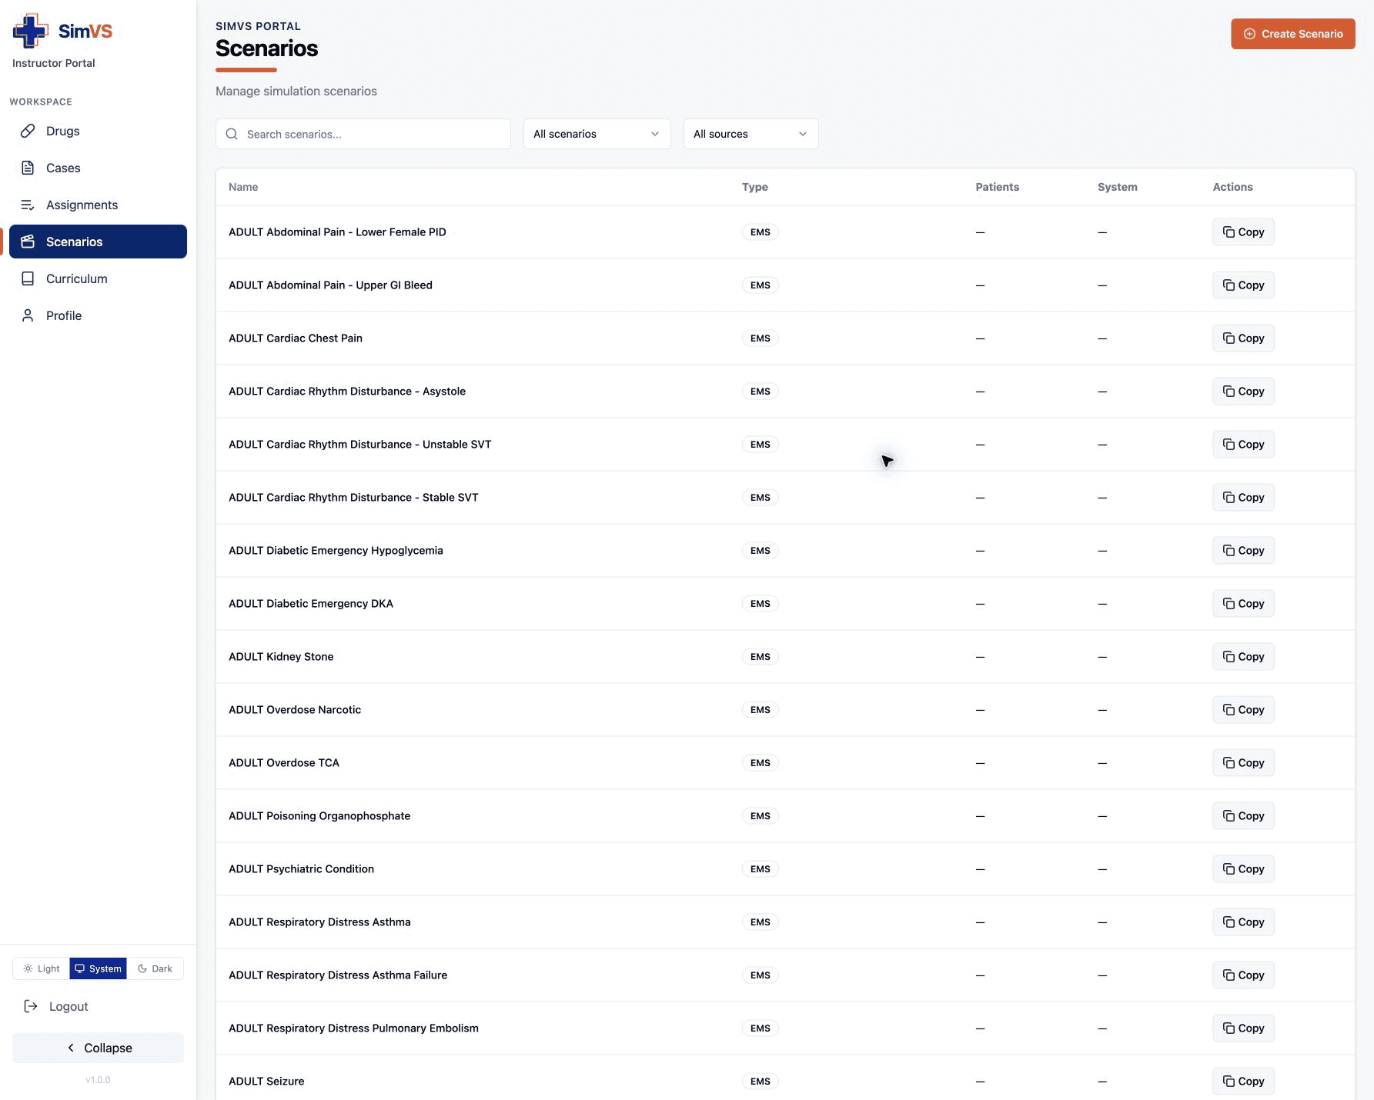
Task: Navigate to Assignments
Action: click(x=98, y=205)
